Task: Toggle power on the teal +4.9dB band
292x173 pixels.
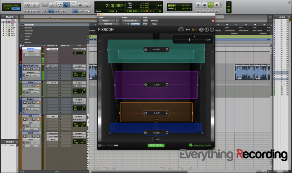Action: click(146, 49)
